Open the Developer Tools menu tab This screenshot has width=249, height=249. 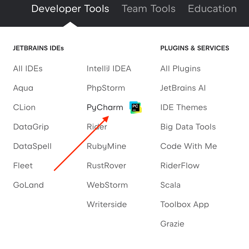[x=70, y=9]
